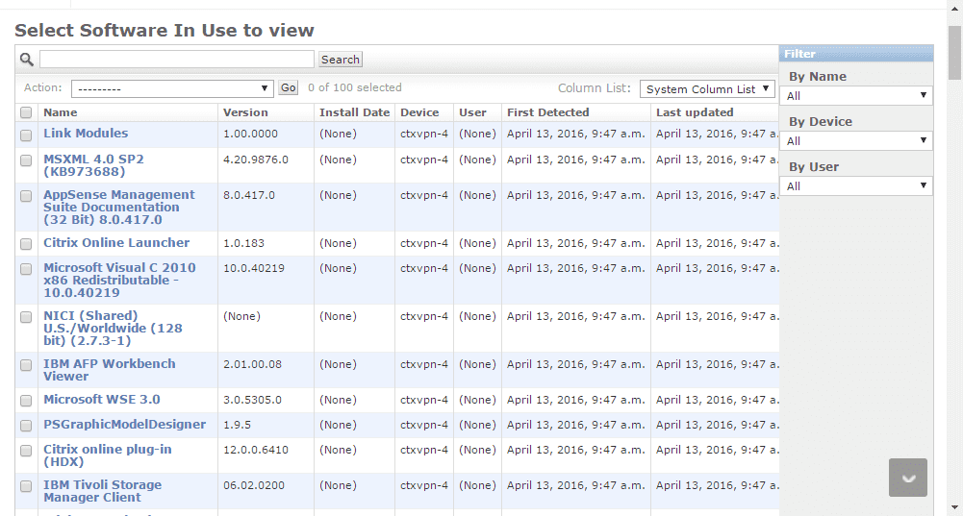
Task: Sort by the Version column header
Action: 245,112
